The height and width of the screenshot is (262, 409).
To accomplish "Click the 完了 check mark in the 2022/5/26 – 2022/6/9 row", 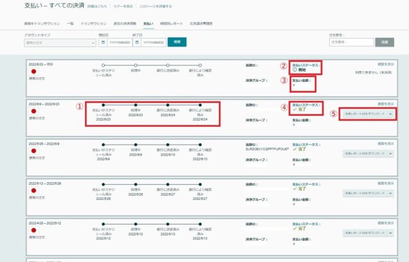I will click(294, 149).
